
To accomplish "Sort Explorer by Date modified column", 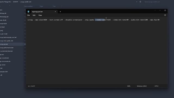I will tap(28, 6).
